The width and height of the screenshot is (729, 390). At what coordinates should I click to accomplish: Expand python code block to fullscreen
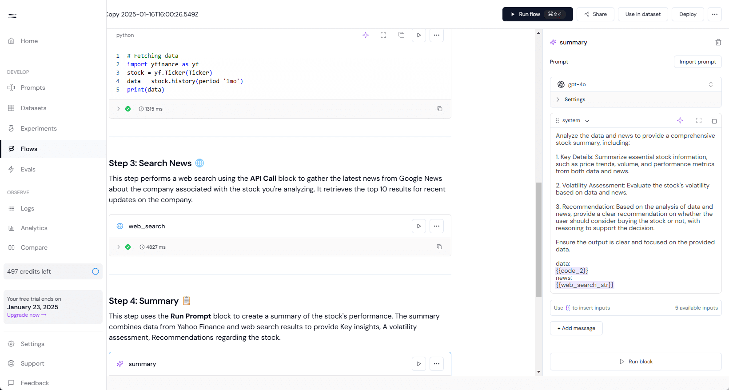click(383, 35)
